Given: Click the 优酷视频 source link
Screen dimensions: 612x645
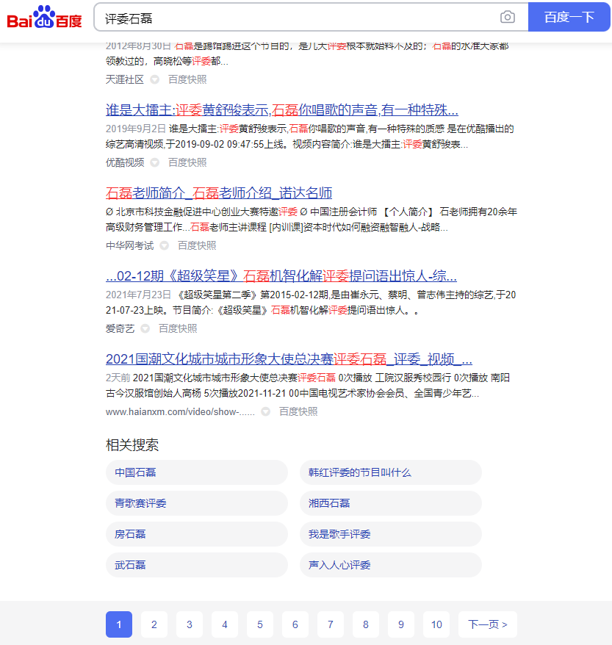Looking at the screenshot, I should (125, 162).
